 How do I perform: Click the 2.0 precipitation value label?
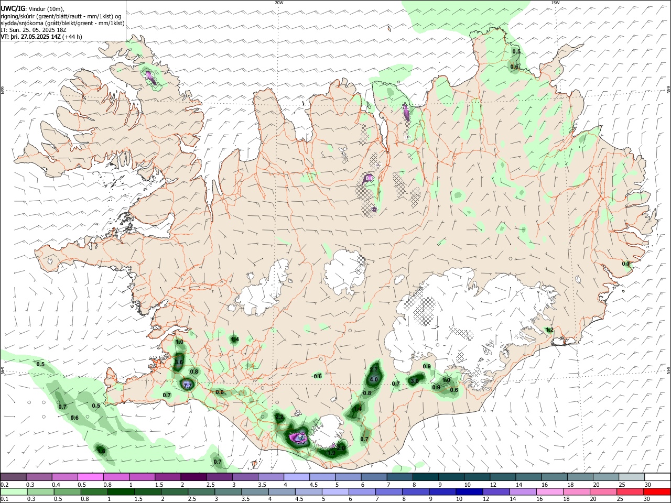(x=341, y=448)
